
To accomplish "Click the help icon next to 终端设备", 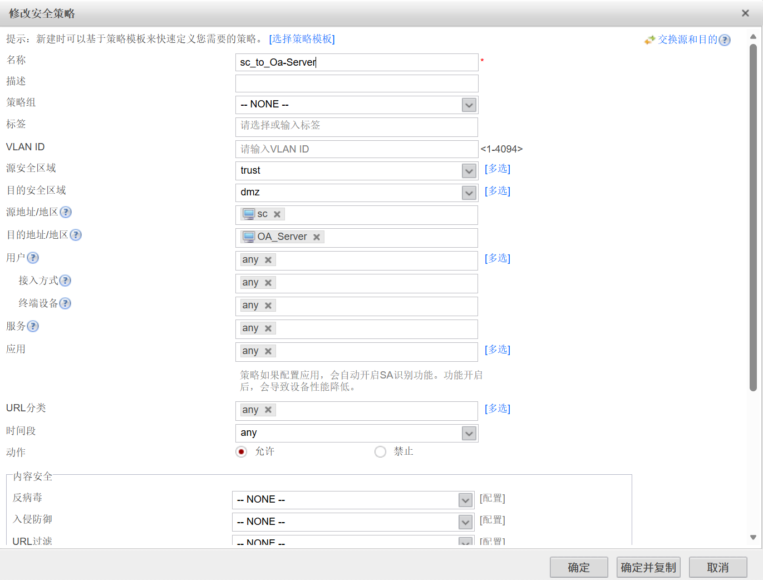I will [x=65, y=303].
